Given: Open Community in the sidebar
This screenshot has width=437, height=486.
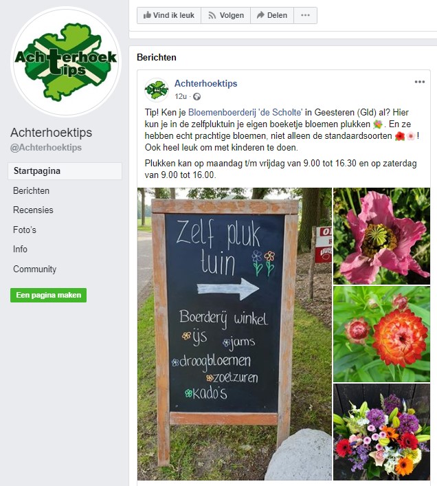Looking at the screenshot, I should point(34,269).
